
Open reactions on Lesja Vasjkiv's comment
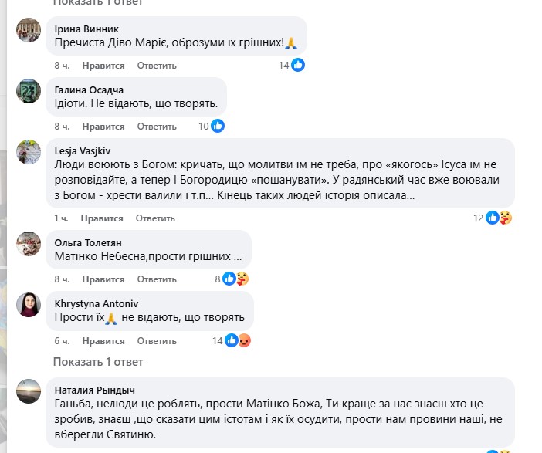click(x=499, y=218)
